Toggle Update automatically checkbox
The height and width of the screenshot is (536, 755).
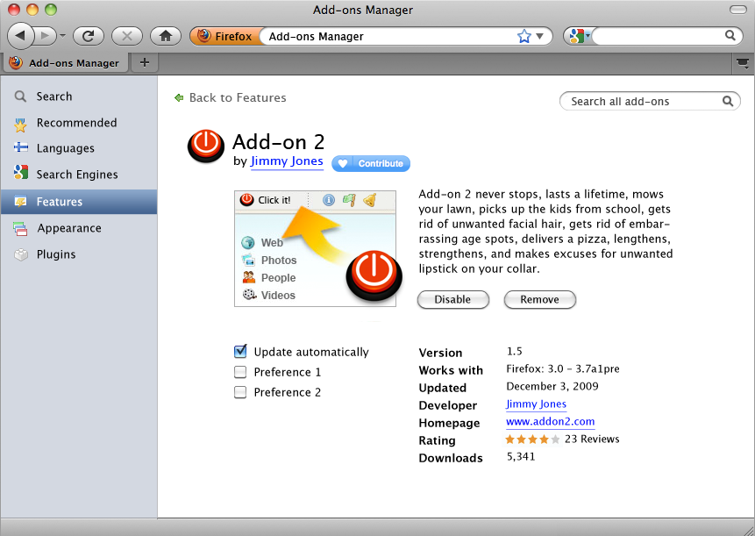tap(240, 352)
